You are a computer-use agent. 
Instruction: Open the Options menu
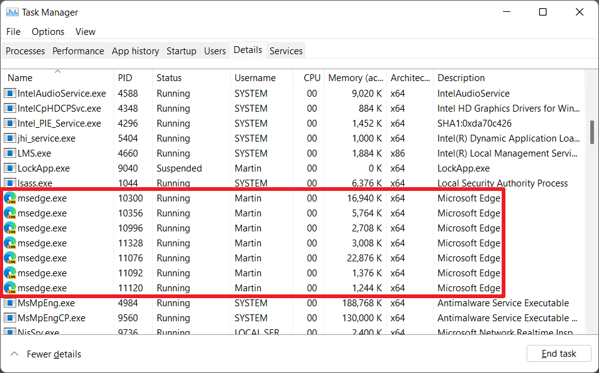point(47,31)
